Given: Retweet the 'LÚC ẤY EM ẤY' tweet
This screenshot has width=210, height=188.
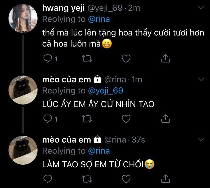Looking at the screenshot, I should 87,119.
